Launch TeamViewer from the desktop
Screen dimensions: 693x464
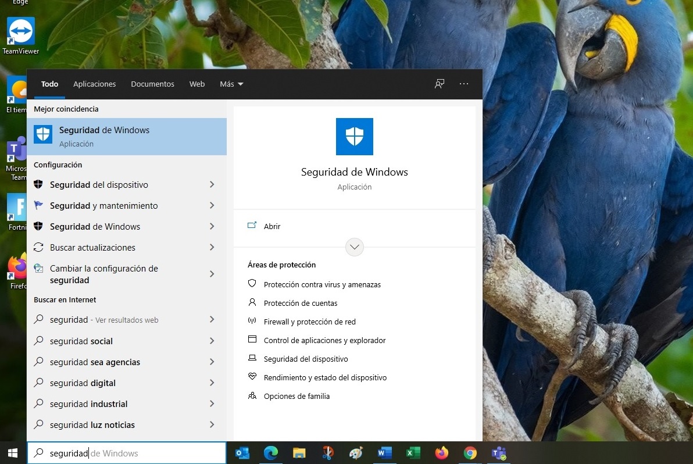click(x=20, y=29)
